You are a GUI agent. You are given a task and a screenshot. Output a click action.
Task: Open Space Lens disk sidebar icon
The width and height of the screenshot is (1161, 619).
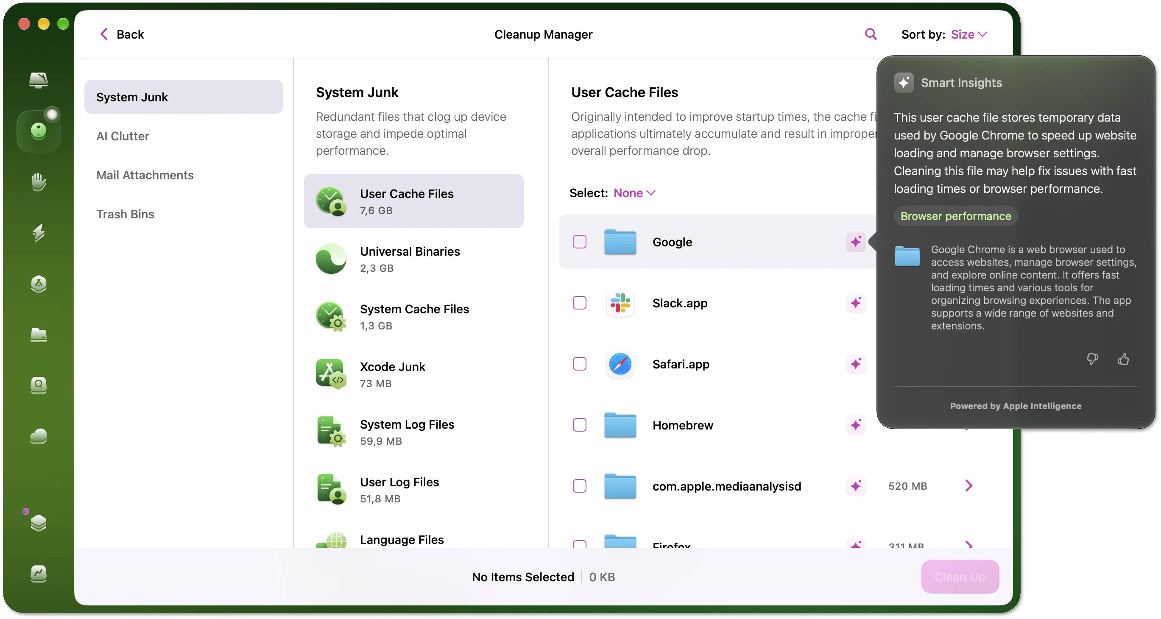[x=38, y=385]
